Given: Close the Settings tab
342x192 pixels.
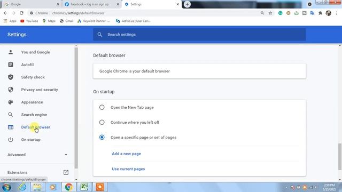Looking at the screenshot, I should pos(177,4).
